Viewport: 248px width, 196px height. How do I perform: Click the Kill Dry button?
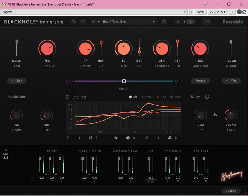coord(17,81)
